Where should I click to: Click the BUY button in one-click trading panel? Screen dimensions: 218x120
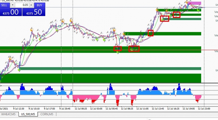tap(40, 5)
